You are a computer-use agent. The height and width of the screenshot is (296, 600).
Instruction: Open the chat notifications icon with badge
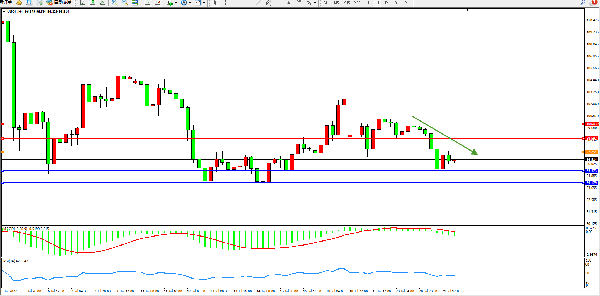pyautogui.click(x=593, y=3)
